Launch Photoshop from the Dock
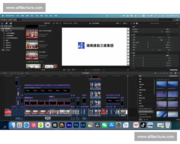This screenshot has height=144, width=180. pyautogui.click(x=76, y=125)
